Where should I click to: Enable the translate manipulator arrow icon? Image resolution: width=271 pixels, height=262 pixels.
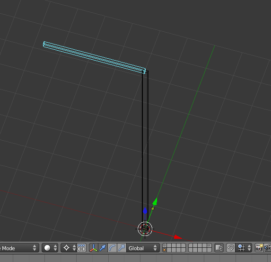point(103,248)
